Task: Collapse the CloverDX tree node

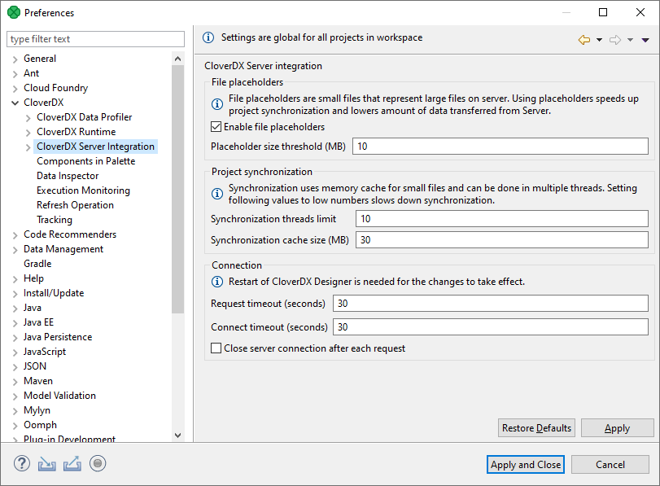Action: pos(15,102)
